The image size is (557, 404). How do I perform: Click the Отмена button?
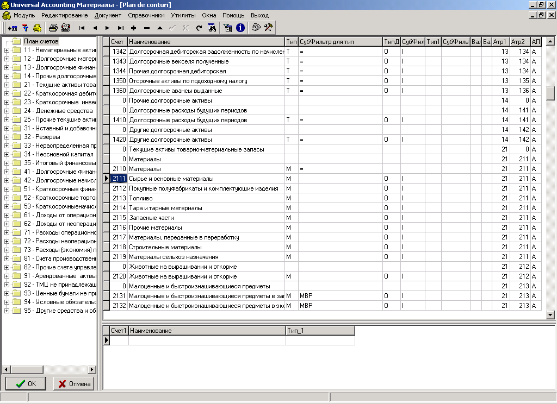[x=73, y=383]
